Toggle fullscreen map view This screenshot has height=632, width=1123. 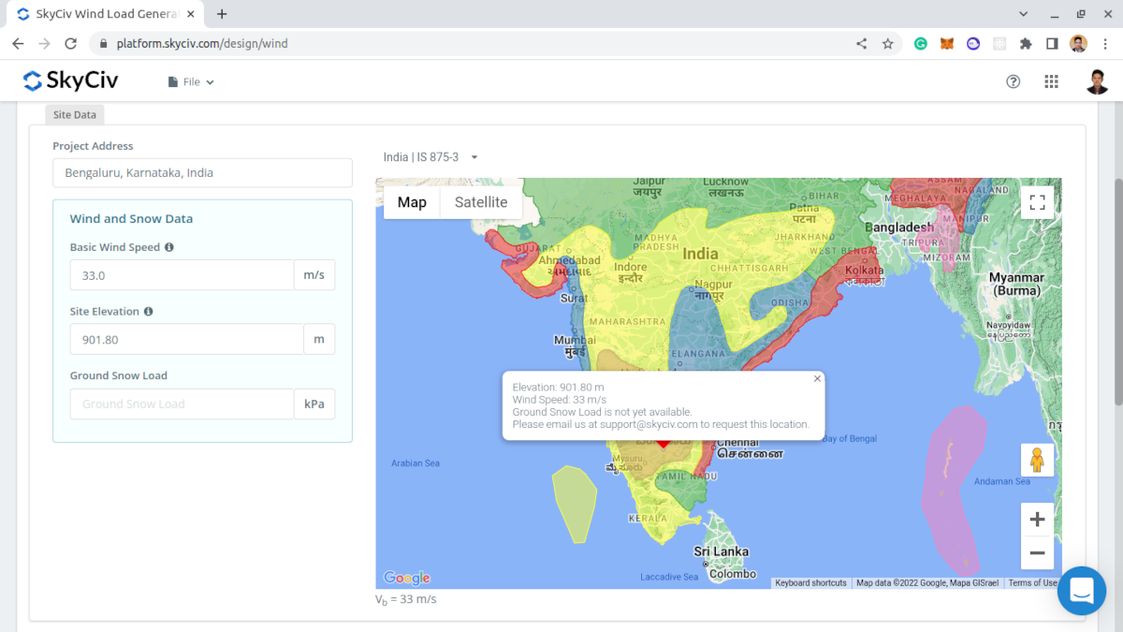(x=1037, y=201)
